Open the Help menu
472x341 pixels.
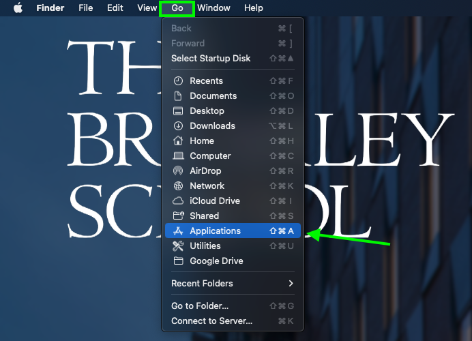[x=254, y=8]
